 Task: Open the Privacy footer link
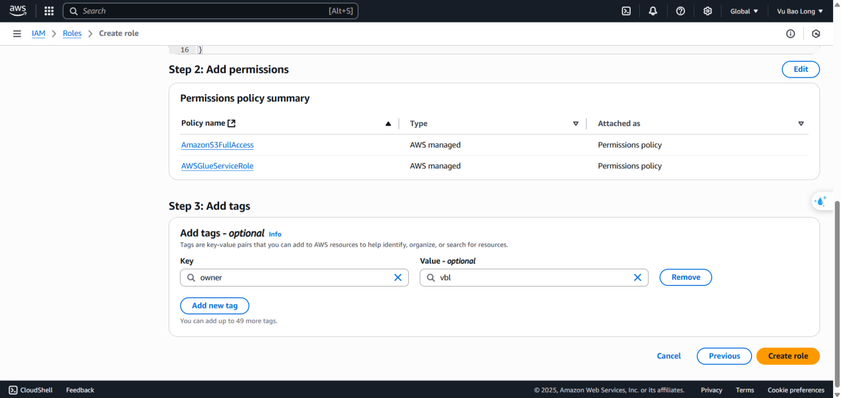click(x=712, y=390)
